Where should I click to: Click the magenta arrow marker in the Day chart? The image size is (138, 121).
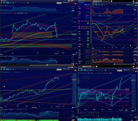pyautogui.click(x=120, y=95)
